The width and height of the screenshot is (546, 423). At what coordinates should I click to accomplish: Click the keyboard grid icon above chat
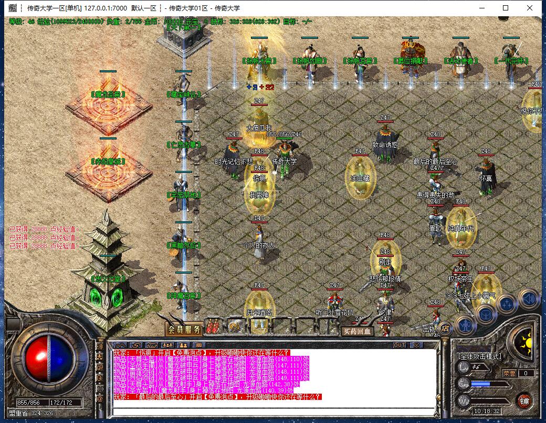(x=199, y=345)
